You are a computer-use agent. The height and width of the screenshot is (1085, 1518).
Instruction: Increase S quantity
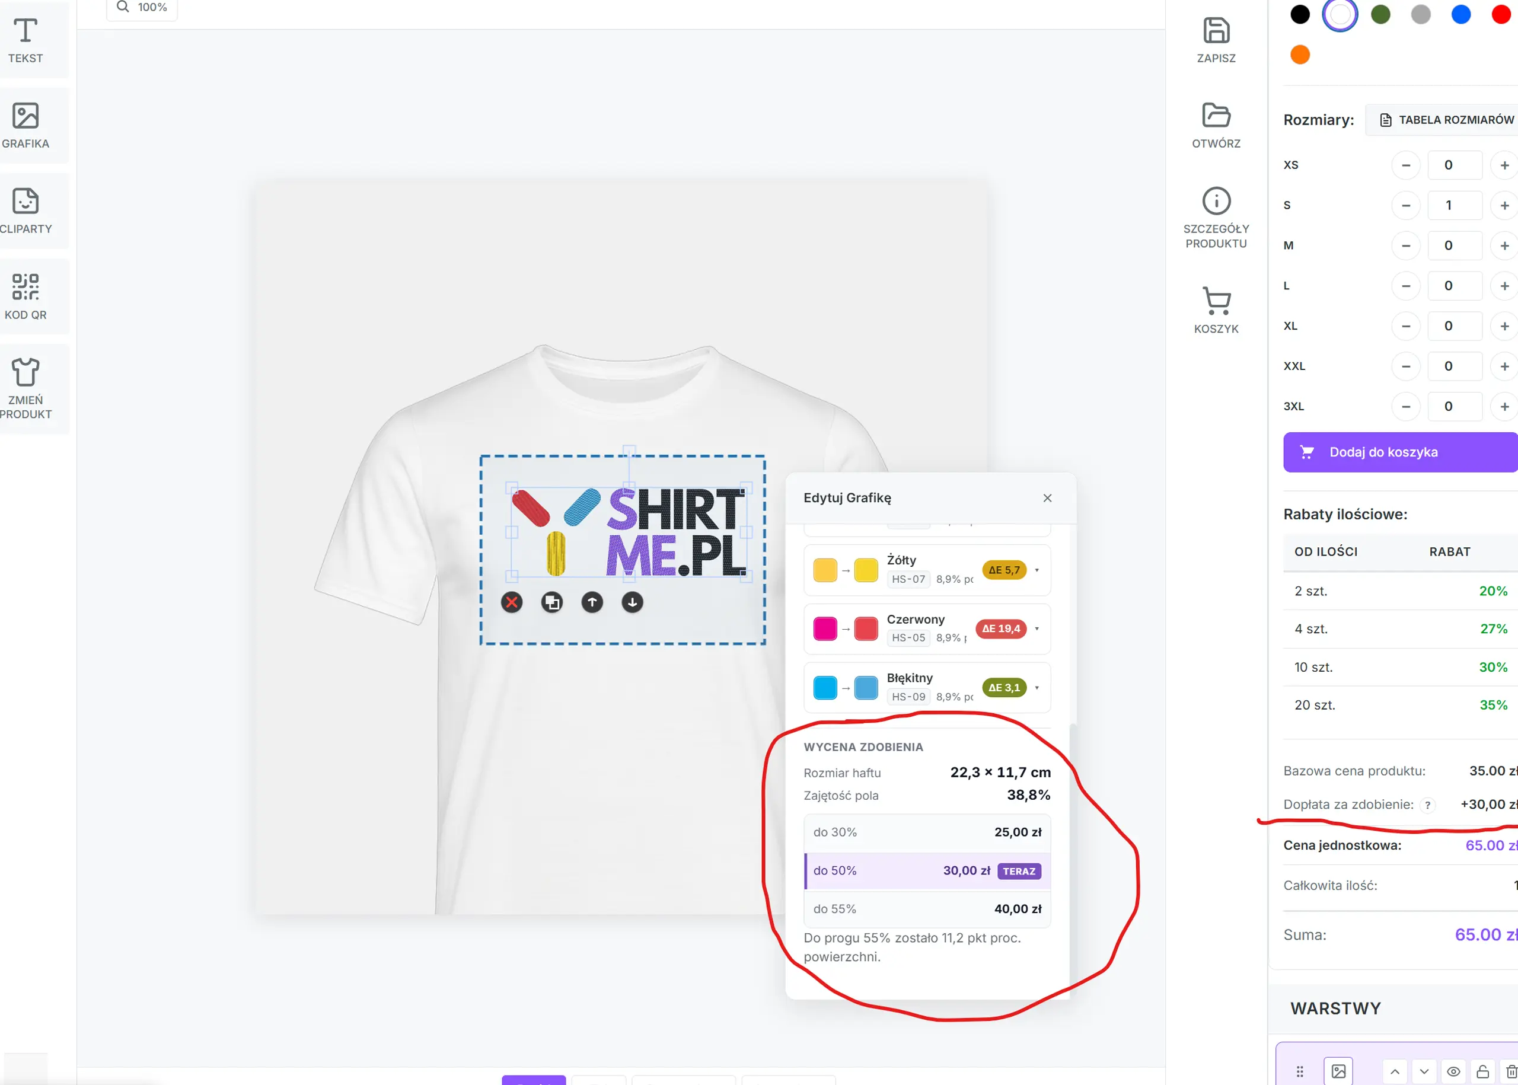point(1504,205)
